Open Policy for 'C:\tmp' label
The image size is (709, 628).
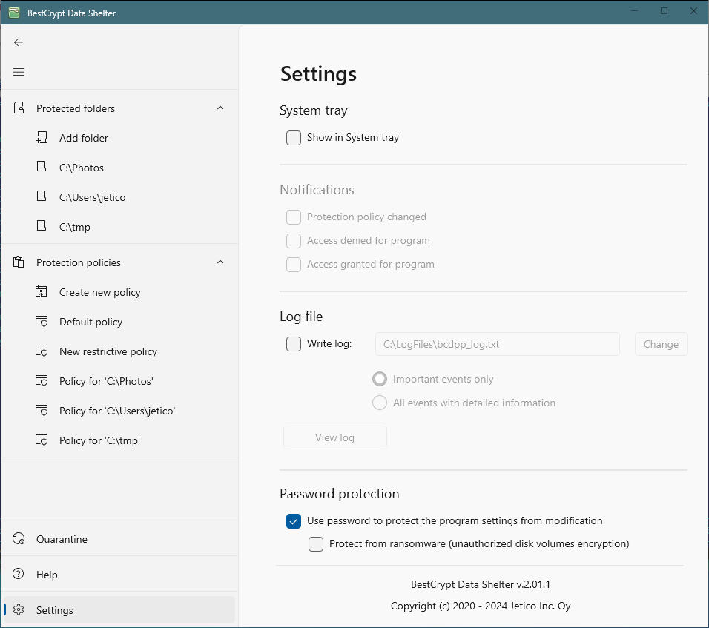[99, 440]
